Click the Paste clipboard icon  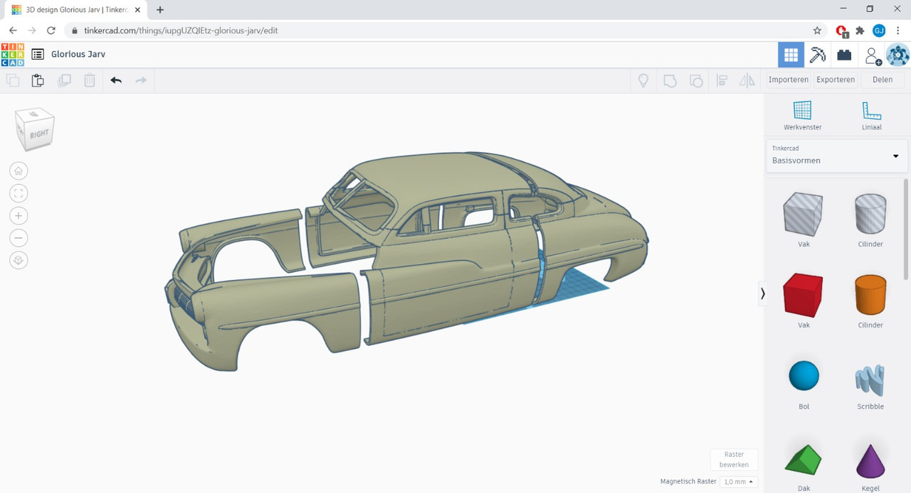click(x=38, y=80)
